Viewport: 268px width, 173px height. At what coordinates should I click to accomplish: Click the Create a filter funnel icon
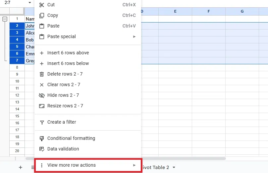pos(41,122)
